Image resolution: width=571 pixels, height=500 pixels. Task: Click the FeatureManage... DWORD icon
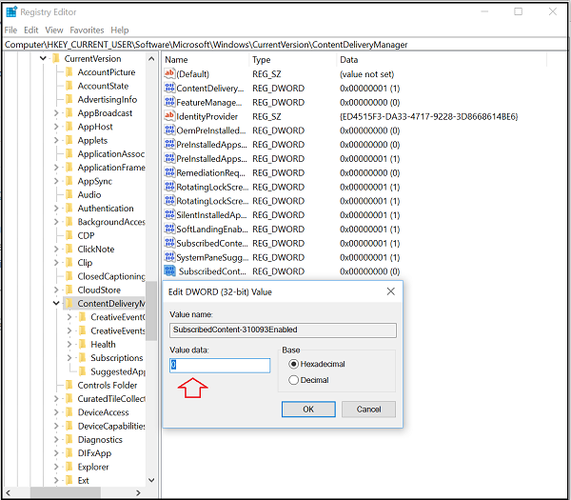169,102
